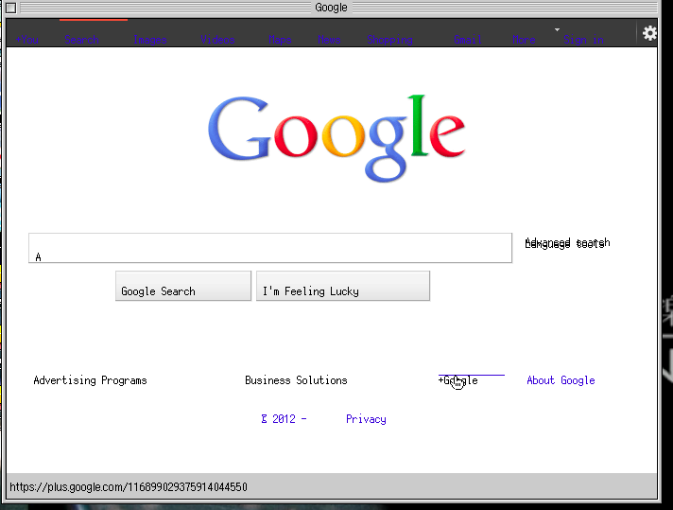Select the Search tab in navigation bar

81,40
